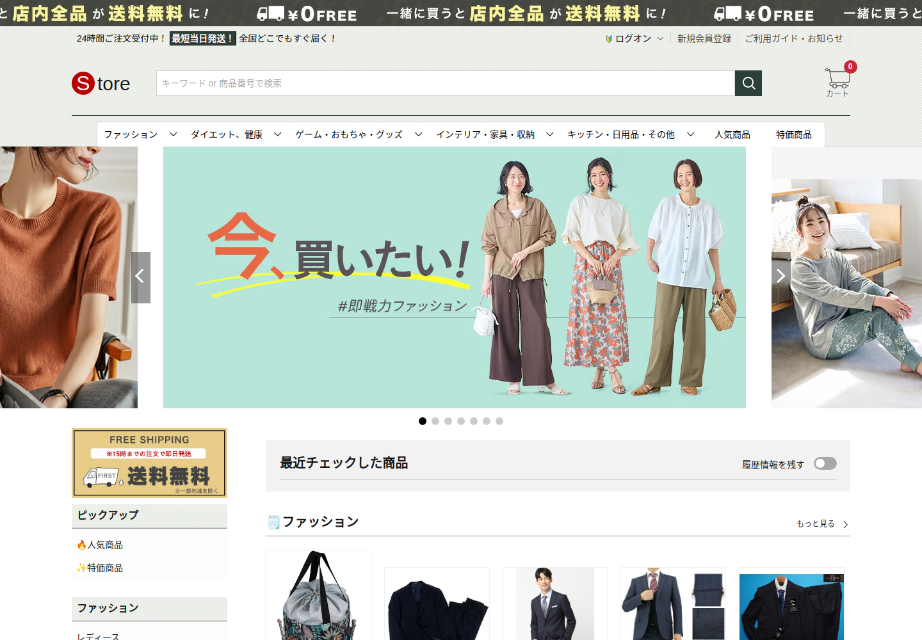Click もっと見る in the ファッション section
This screenshot has height=640, width=922.
(822, 524)
